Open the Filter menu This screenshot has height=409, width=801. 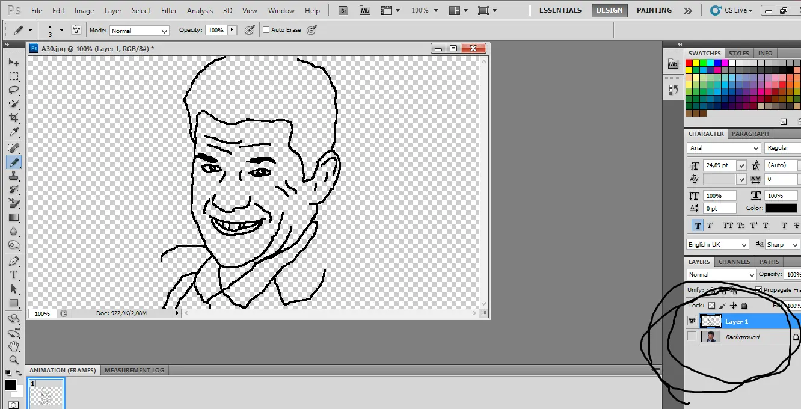169,11
